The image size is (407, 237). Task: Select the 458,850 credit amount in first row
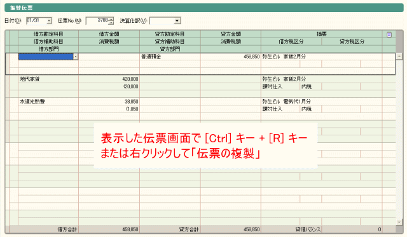pos(231,57)
